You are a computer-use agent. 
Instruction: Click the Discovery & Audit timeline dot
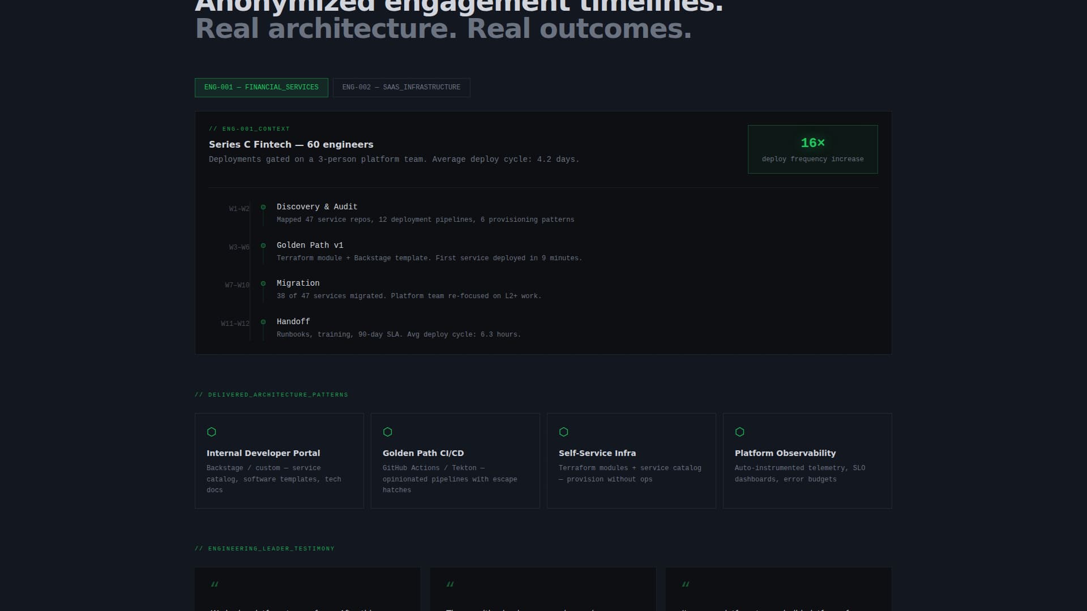263,207
